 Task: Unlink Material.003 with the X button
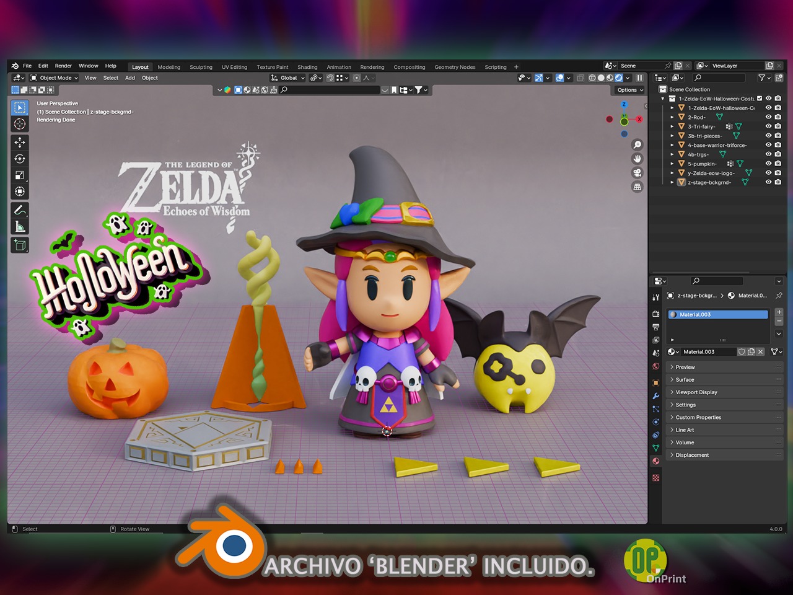[x=761, y=351]
